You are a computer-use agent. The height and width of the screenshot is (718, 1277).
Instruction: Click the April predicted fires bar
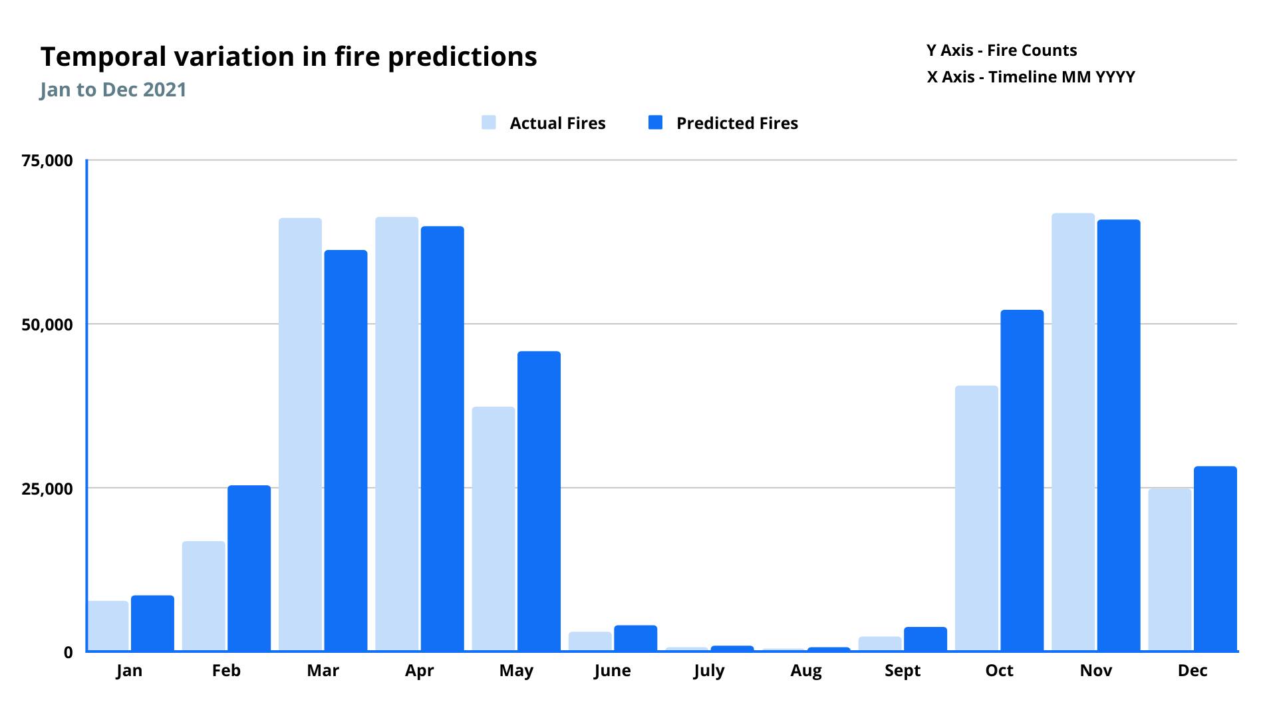442,438
